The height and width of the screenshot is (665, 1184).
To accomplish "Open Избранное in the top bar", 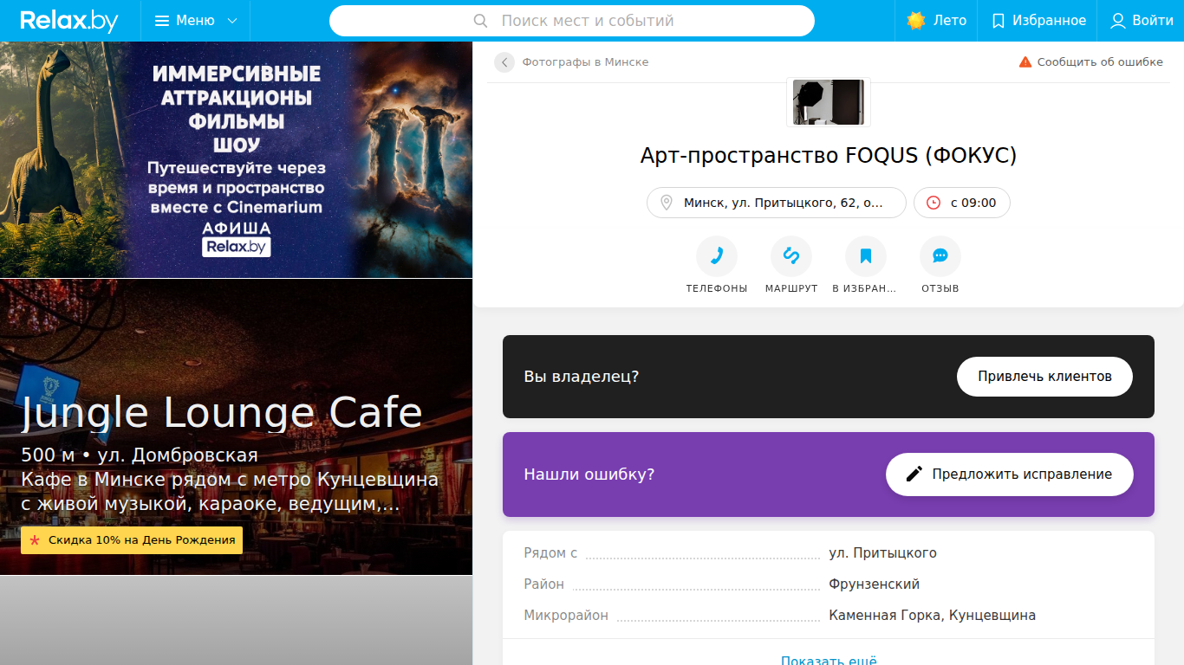I will pos(1038,21).
